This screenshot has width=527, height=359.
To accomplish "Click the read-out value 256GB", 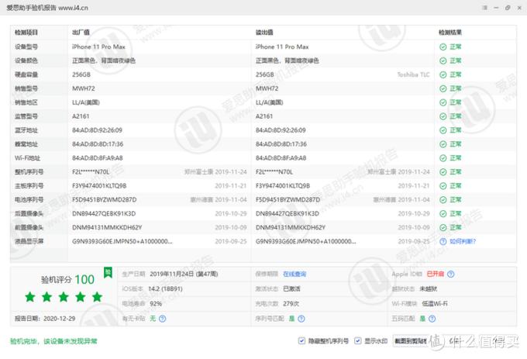I will click(x=265, y=74).
